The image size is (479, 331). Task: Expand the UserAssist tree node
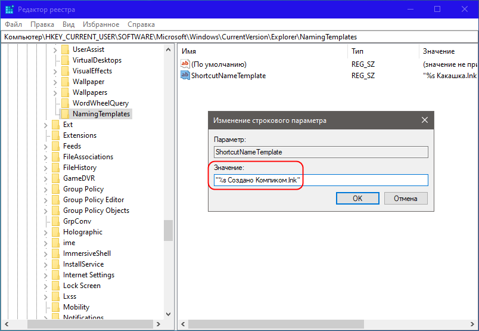[x=55, y=50]
